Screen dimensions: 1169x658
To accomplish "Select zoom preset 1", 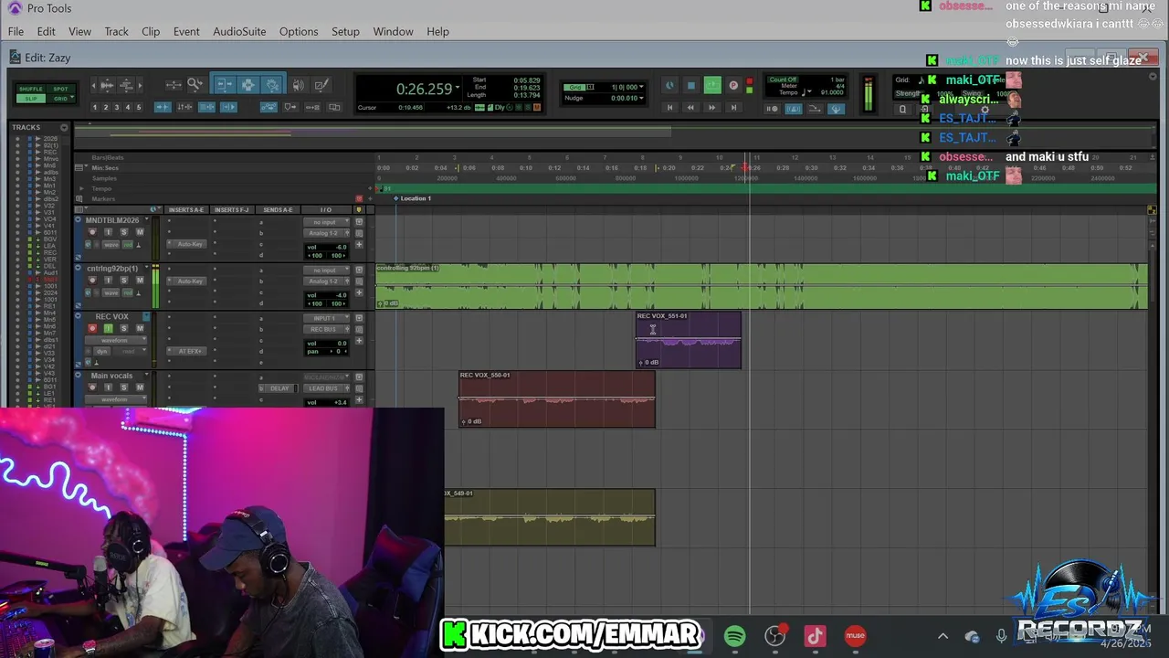I will pyautogui.click(x=95, y=108).
